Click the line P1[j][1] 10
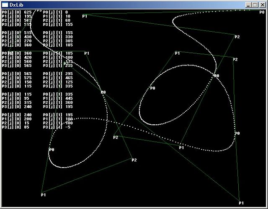 57,16
